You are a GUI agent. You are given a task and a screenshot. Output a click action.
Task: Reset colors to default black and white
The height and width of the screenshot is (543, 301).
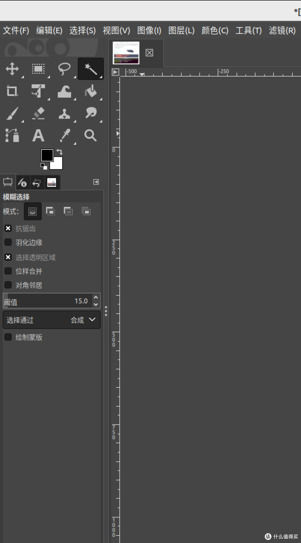click(44, 166)
